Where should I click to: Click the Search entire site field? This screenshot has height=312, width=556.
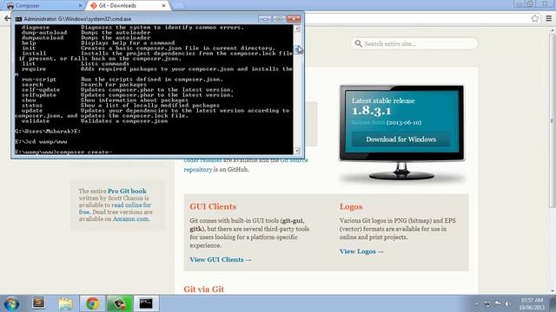click(x=414, y=44)
